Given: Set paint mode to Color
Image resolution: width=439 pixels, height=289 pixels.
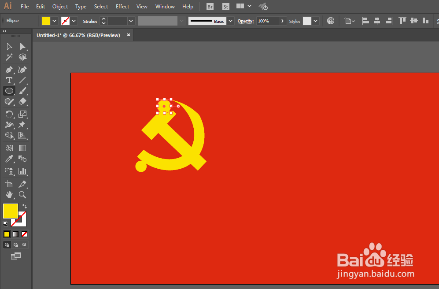Looking at the screenshot, I should (7, 234).
